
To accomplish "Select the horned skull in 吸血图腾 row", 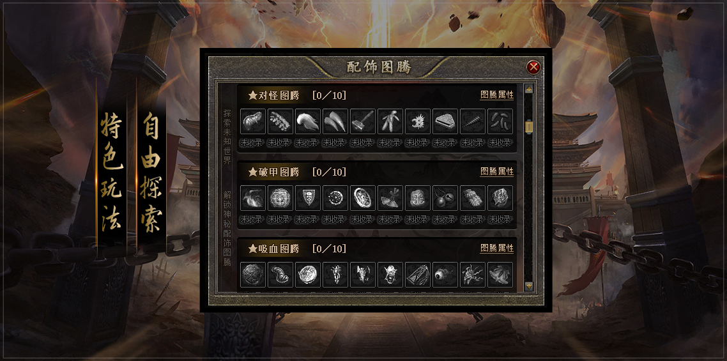I will point(363,275).
